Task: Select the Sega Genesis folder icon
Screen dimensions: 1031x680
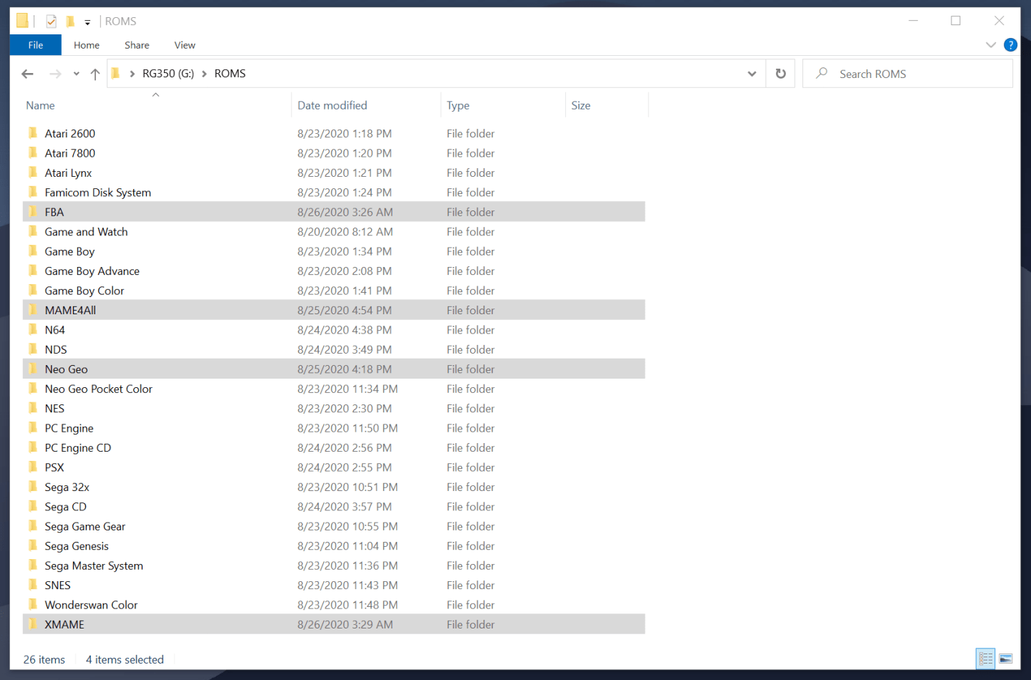Action: coord(33,546)
